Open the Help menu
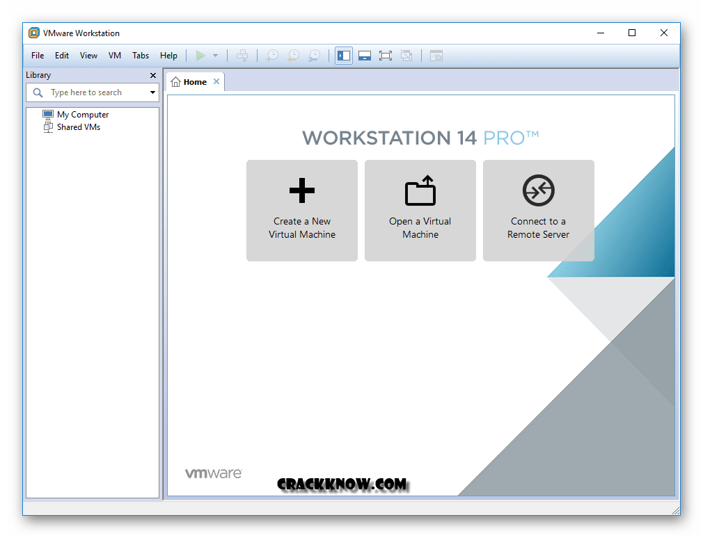This screenshot has height=538, width=703. tap(168, 56)
